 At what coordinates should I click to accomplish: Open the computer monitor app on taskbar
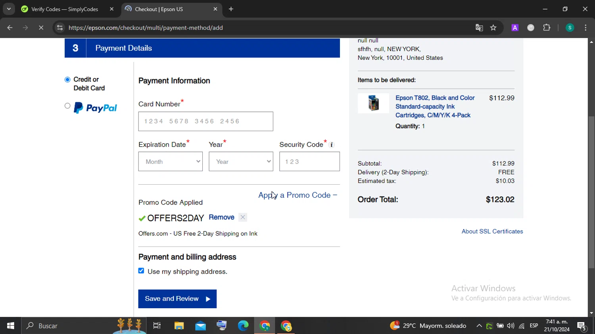pos(222,326)
